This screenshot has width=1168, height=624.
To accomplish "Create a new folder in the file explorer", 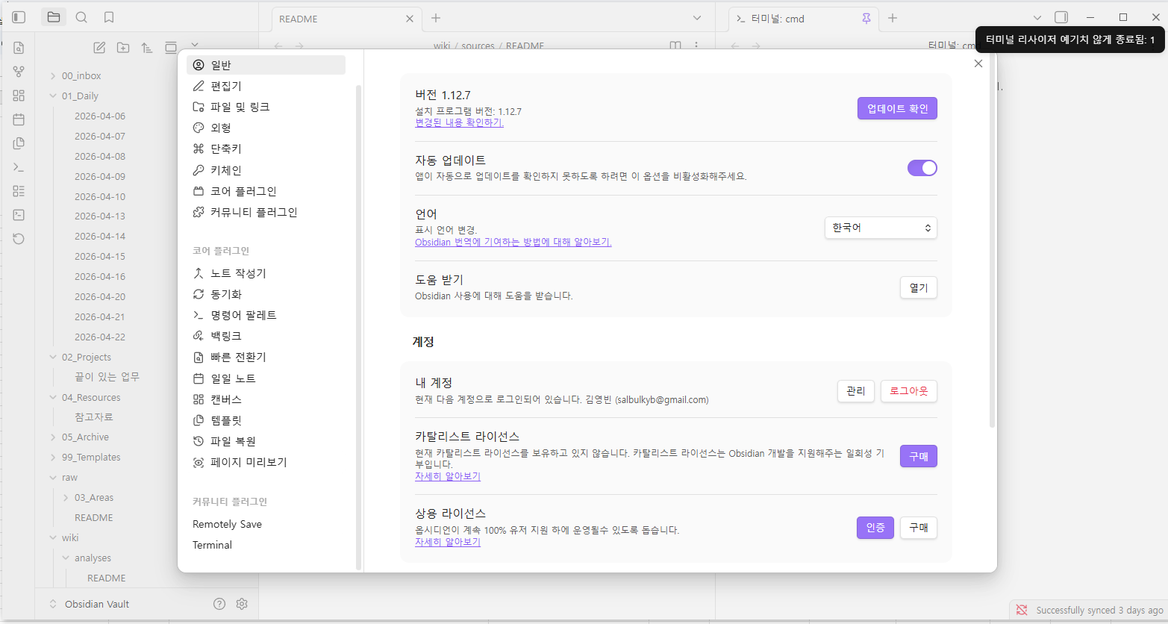I will point(123,47).
